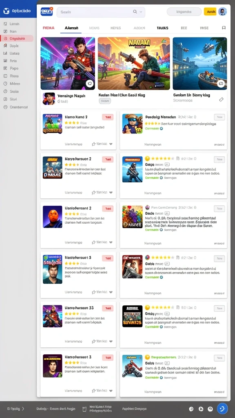Toggle the heart on the Namo Kand 2 card

(111, 144)
